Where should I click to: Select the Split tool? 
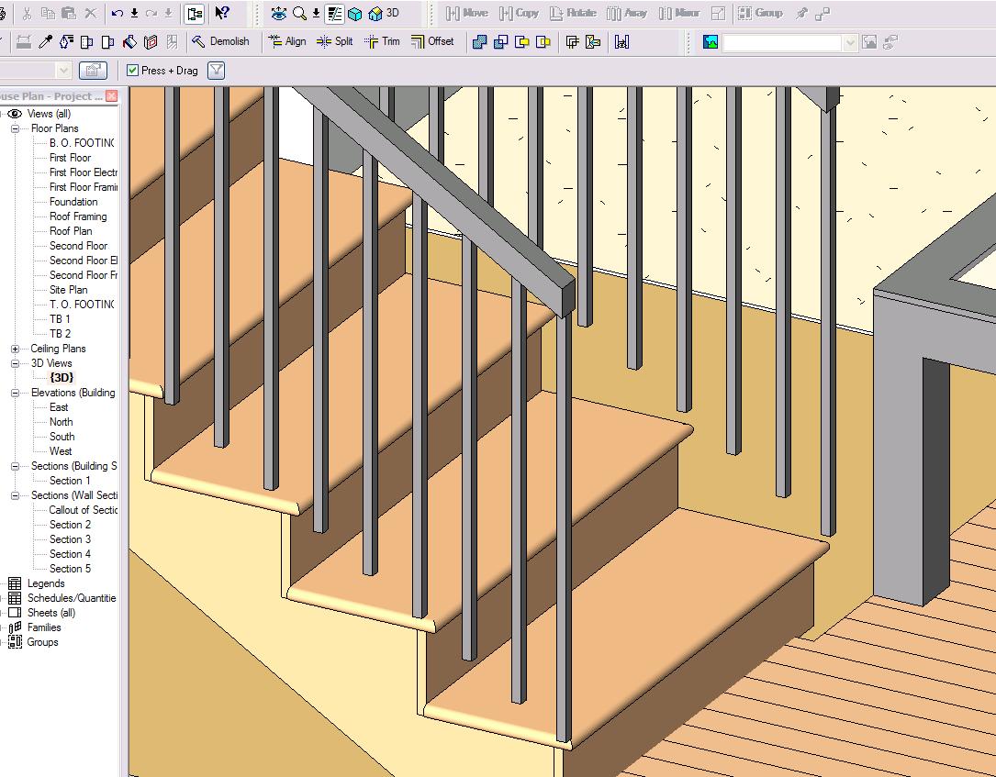[x=336, y=41]
